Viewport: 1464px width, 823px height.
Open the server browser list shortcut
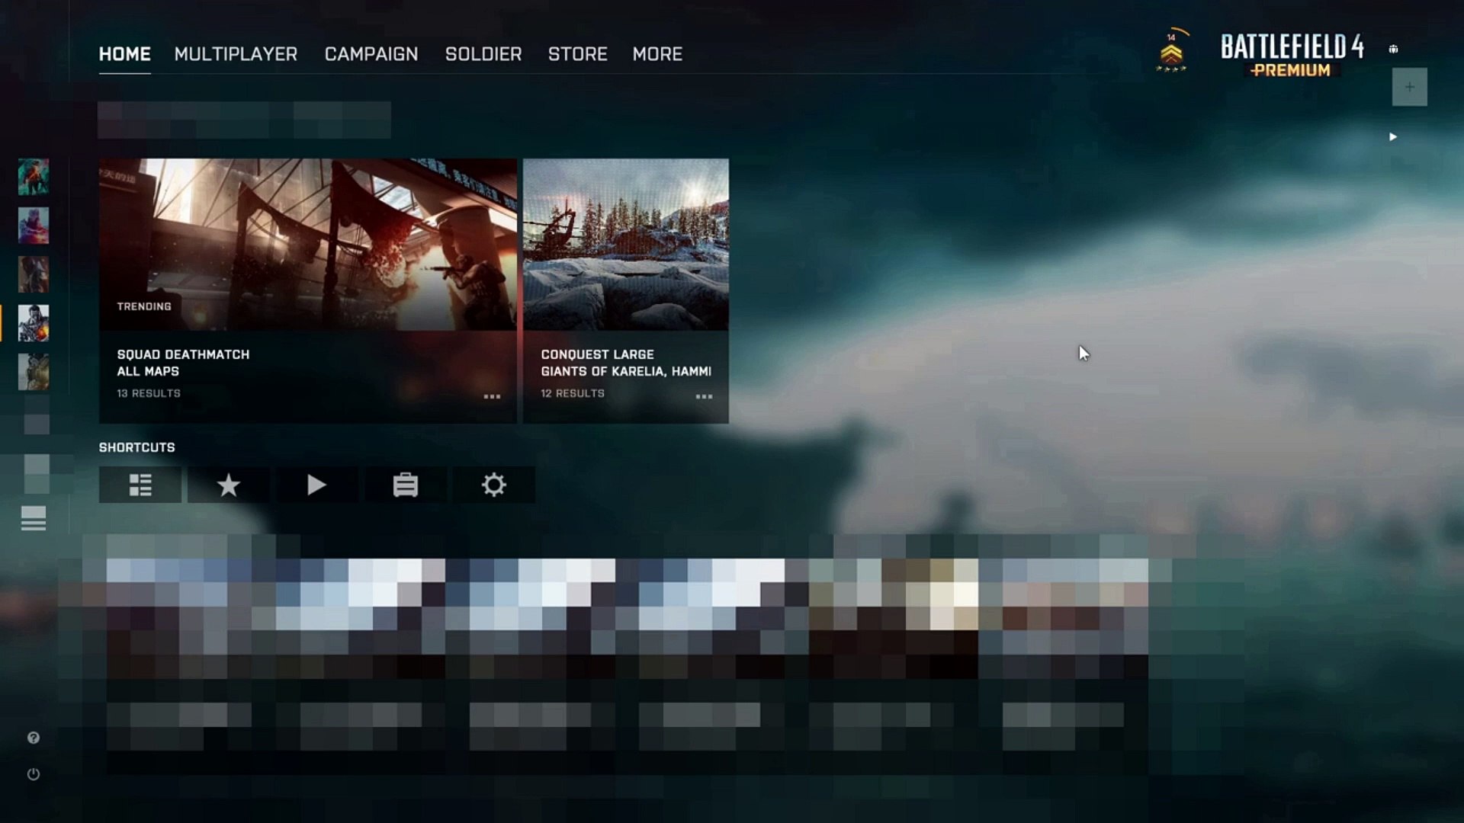click(x=140, y=485)
